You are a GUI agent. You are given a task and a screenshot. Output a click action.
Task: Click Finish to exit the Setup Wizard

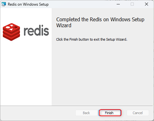coord(110,113)
